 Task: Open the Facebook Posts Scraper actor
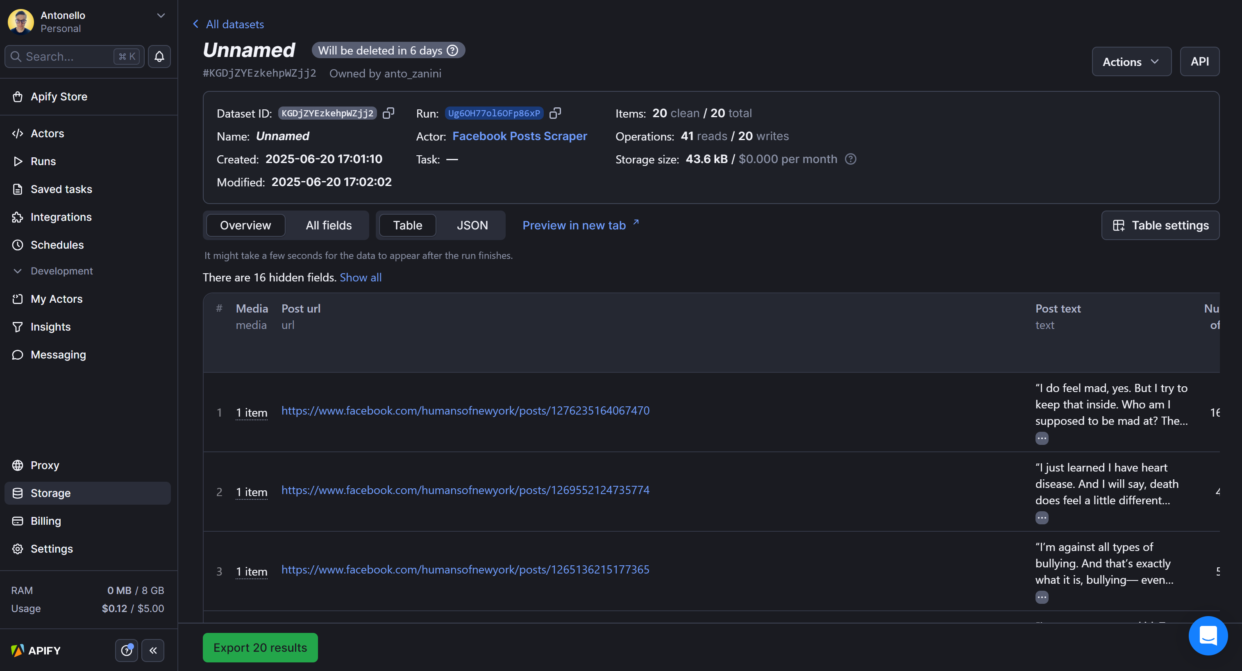pos(520,136)
